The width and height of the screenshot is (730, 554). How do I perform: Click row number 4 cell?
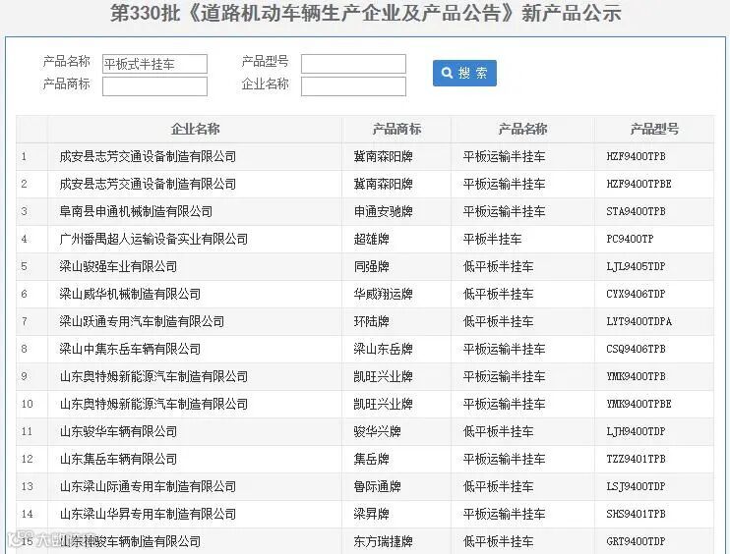coord(31,239)
